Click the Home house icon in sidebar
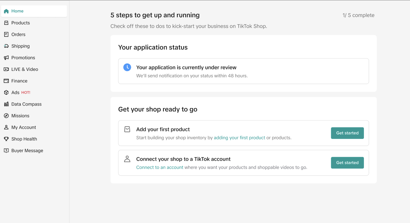This screenshot has height=223, width=410. 6,11
